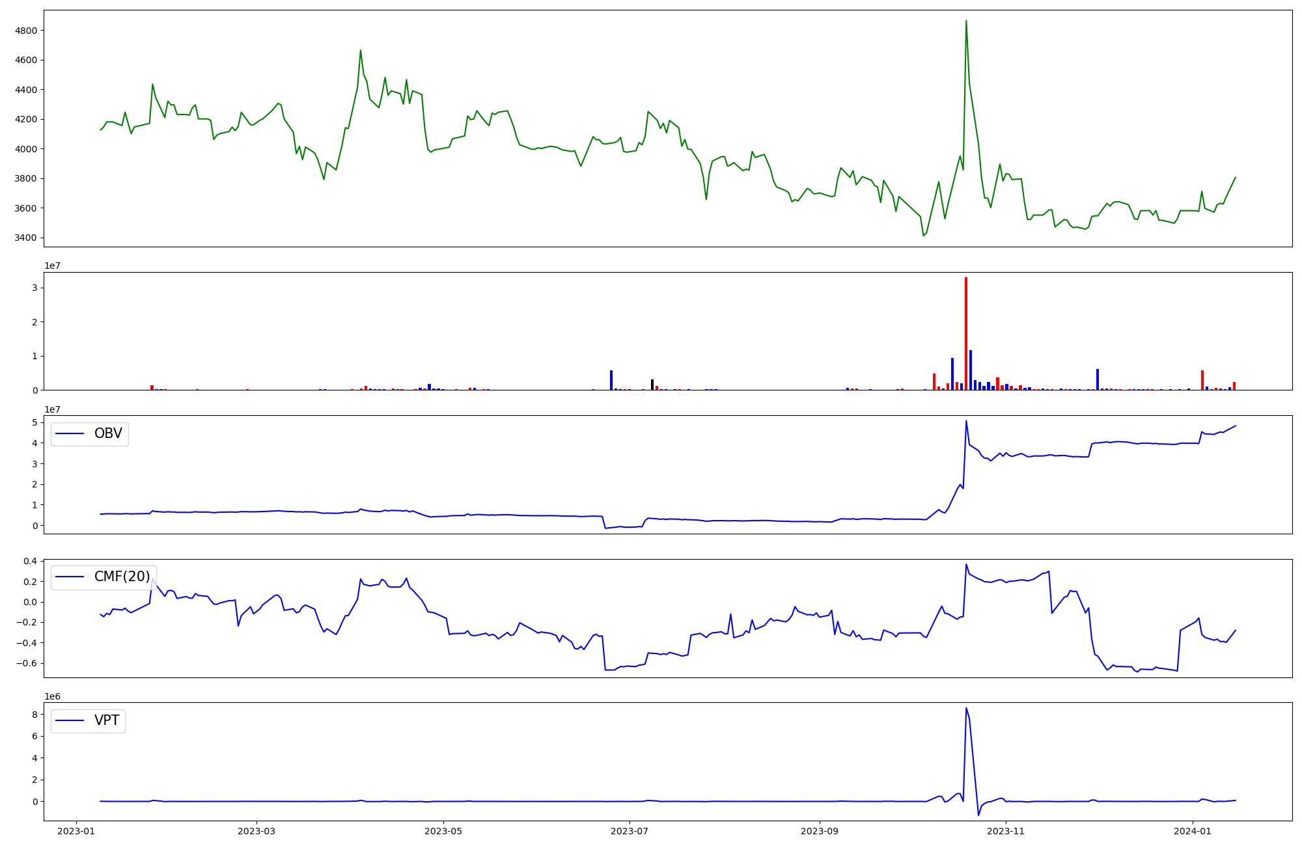Click the blue line swatch in the VPT legend
Viewport: 1302px width, 846px height.
tap(70, 720)
